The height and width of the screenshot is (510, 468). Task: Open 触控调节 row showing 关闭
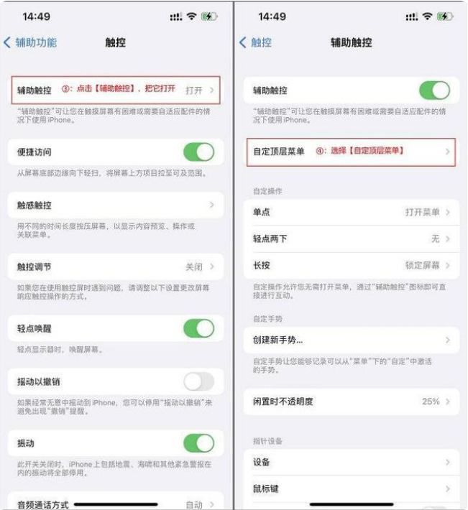[x=116, y=266]
